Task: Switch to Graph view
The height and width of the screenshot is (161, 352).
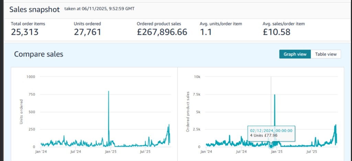Action: click(295, 54)
